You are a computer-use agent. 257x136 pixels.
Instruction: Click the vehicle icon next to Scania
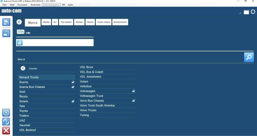point(73,82)
